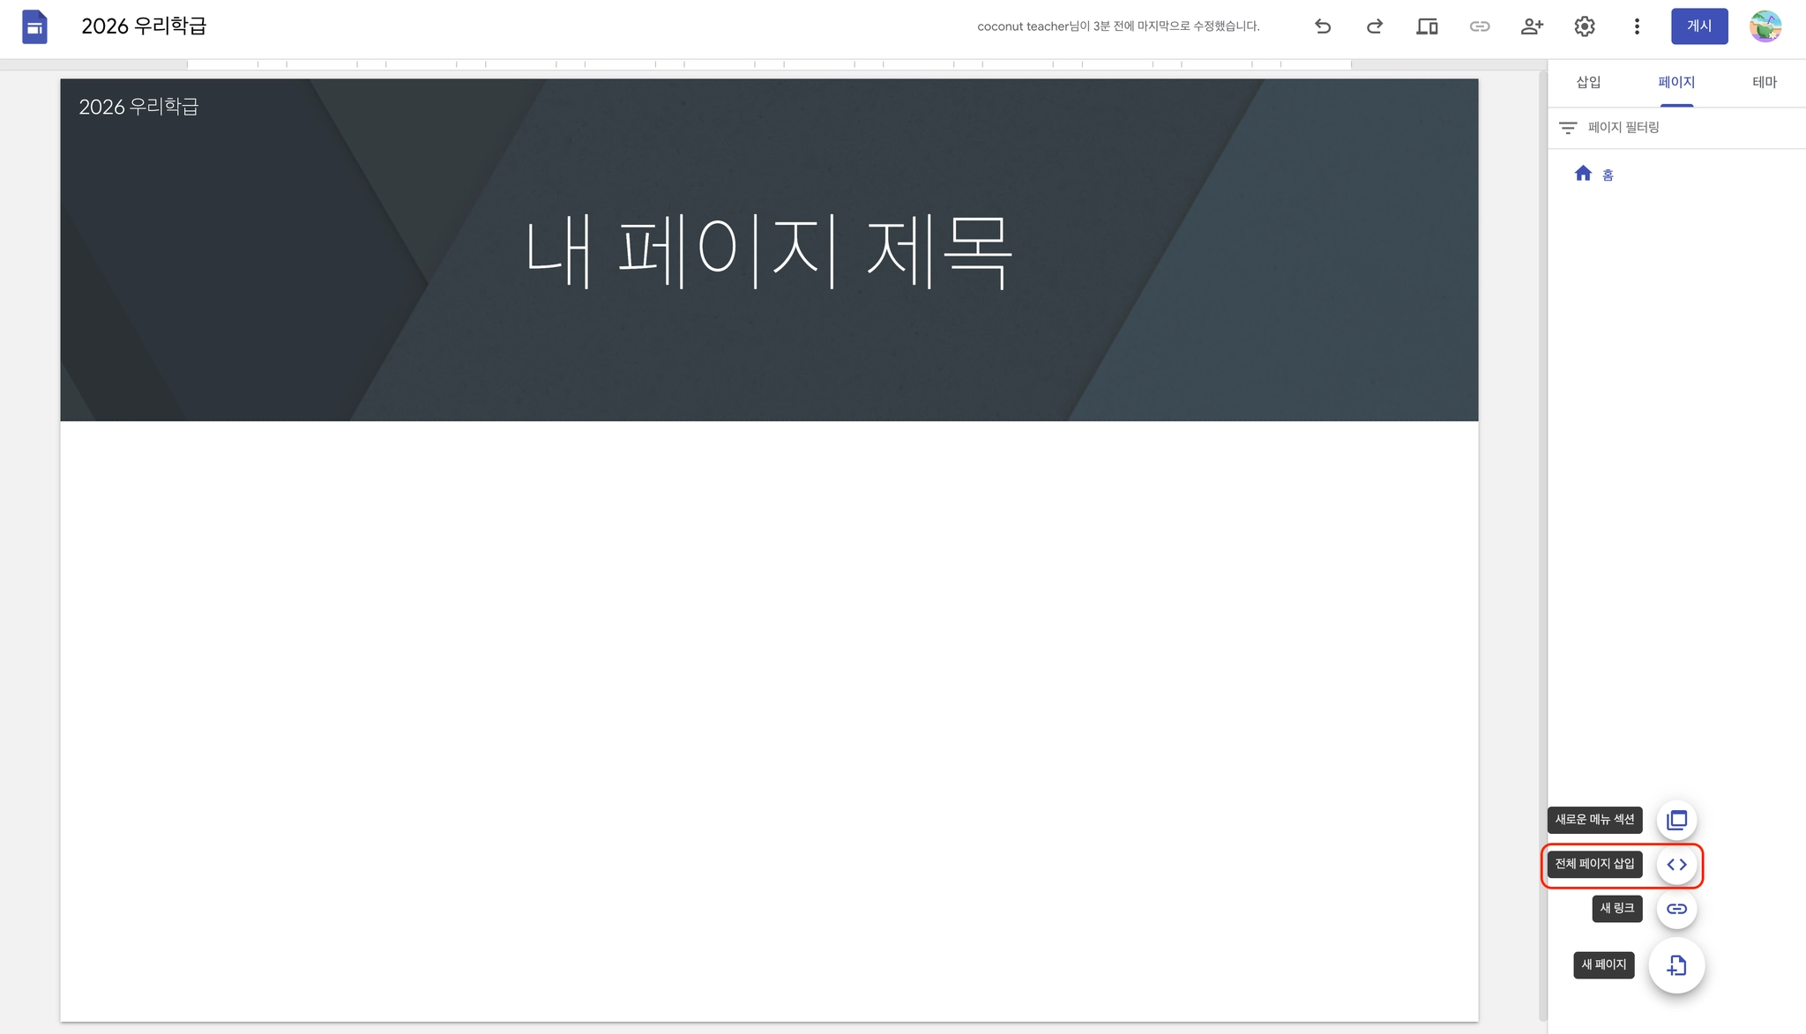The height and width of the screenshot is (1034, 1806).
Task: Switch to the 삽입 tab
Action: pos(1588,82)
